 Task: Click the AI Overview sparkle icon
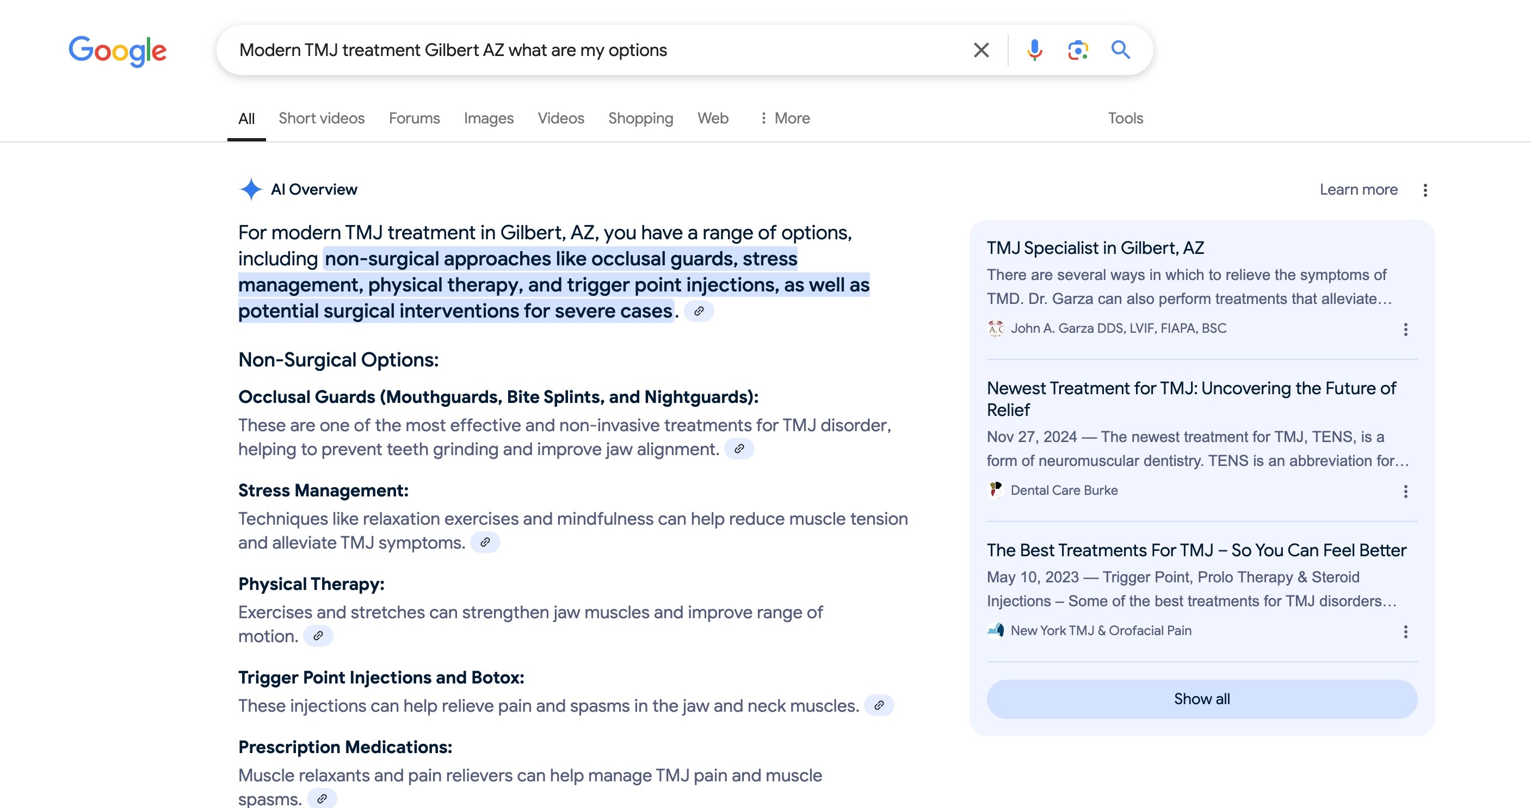[251, 190]
